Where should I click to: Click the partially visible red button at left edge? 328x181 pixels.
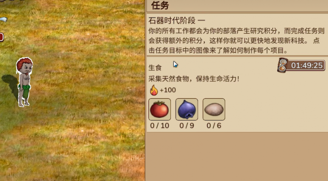[2, 37]
